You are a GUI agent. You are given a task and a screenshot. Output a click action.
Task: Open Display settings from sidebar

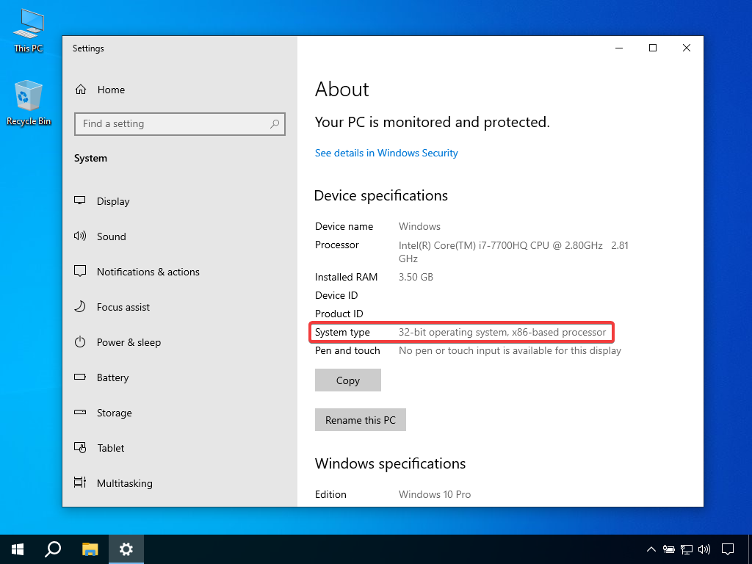(x=113, y=201)
